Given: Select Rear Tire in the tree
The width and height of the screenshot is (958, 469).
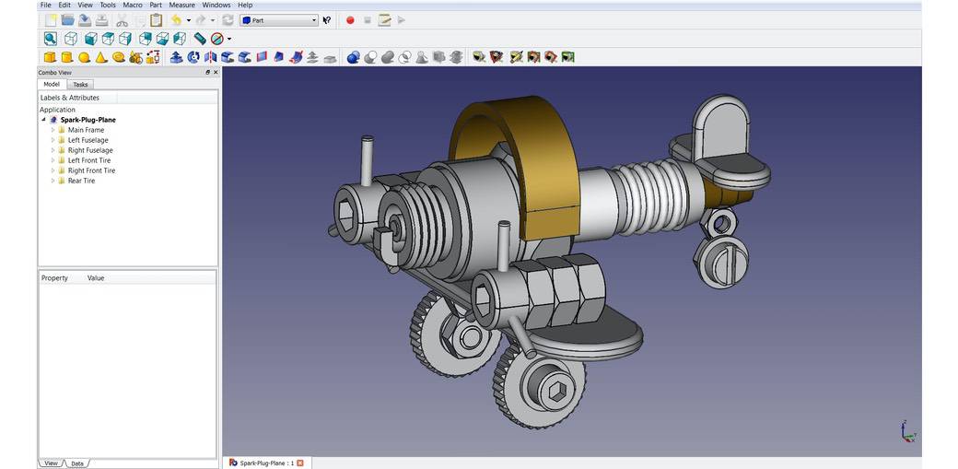Looking at the screenshot, I should (81, 181).
